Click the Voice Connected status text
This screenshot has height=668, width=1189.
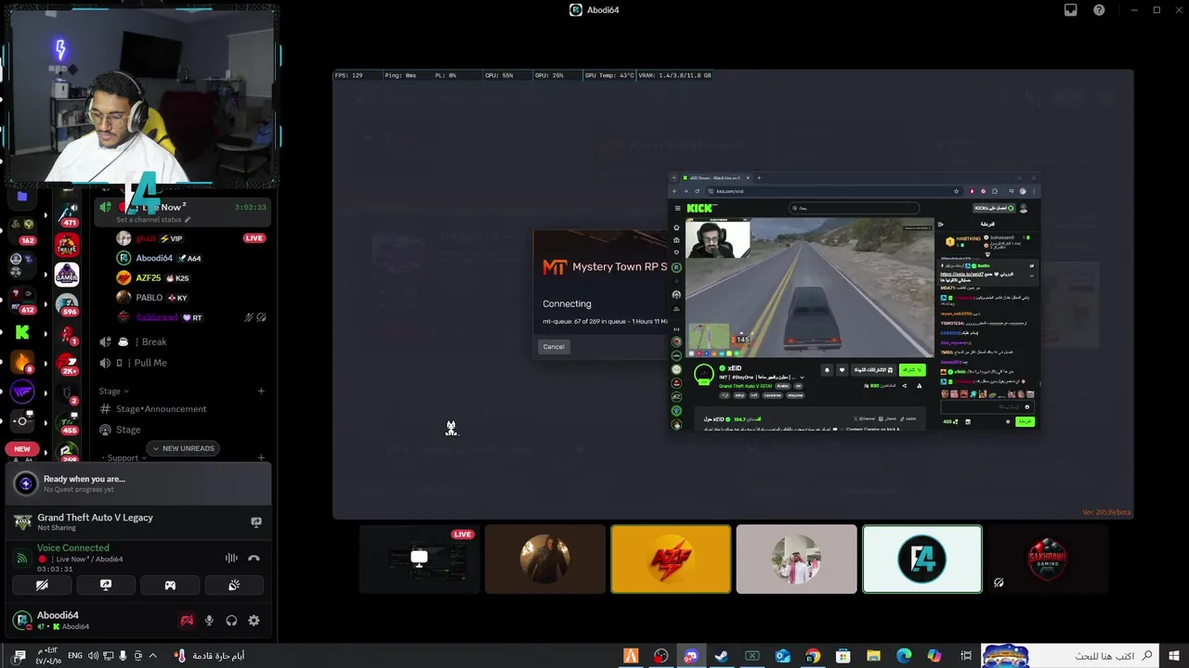point(73,547)
